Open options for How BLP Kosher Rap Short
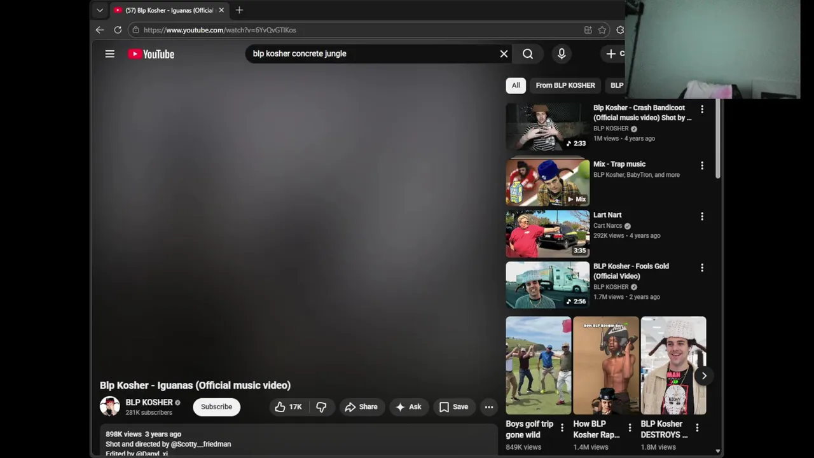 630,428
